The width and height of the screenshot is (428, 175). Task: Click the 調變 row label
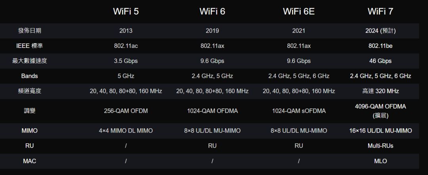pos(30,111)
